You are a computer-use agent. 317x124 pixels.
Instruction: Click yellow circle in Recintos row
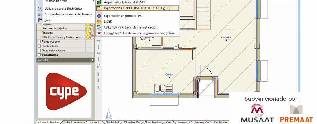pos(88,33)
